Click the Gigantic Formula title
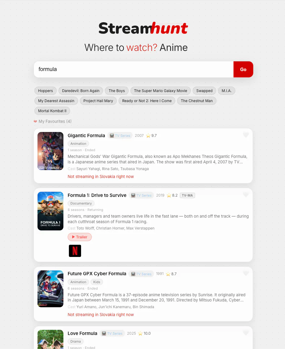This screenshot has height=349, width=285. pyautogui.click(x=86, y=136)
